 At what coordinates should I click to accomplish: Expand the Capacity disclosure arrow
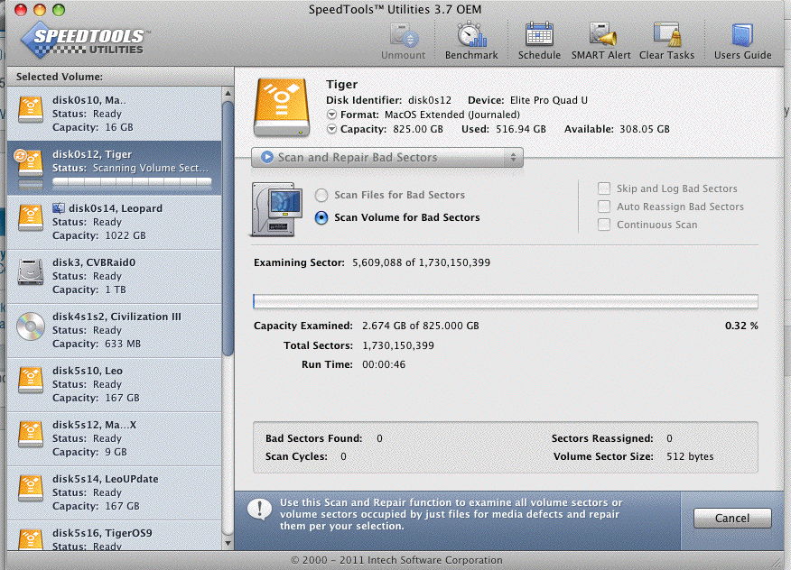tap(331, 129)
